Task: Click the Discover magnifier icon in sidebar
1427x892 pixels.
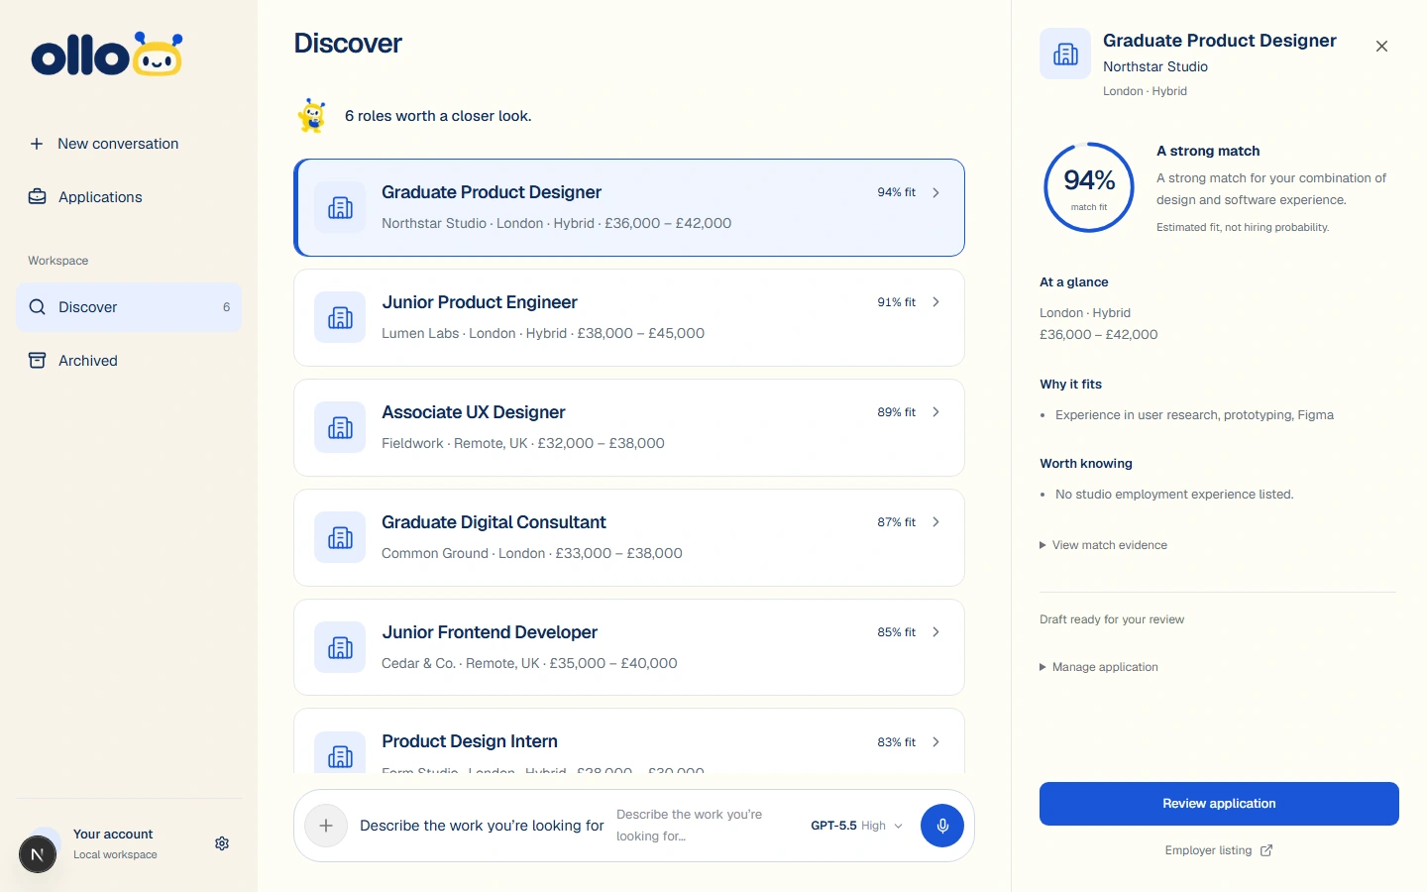Action: [x=38, y=307]
